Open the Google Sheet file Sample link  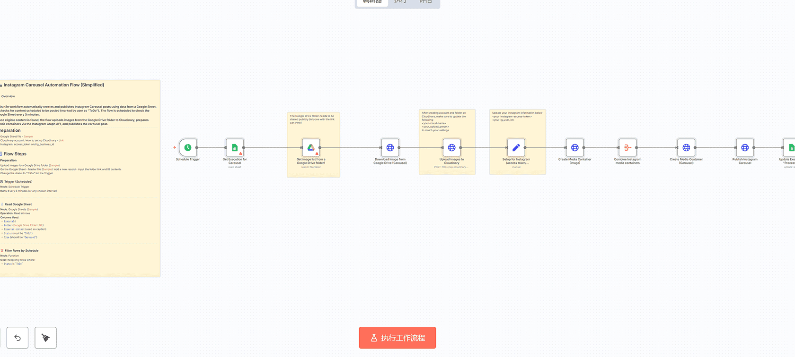click(x=28, y=136)
